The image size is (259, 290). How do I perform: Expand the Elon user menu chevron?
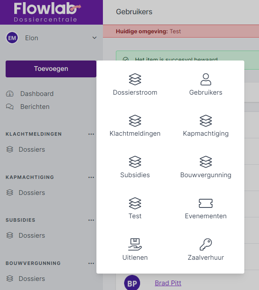coord(94,38)
